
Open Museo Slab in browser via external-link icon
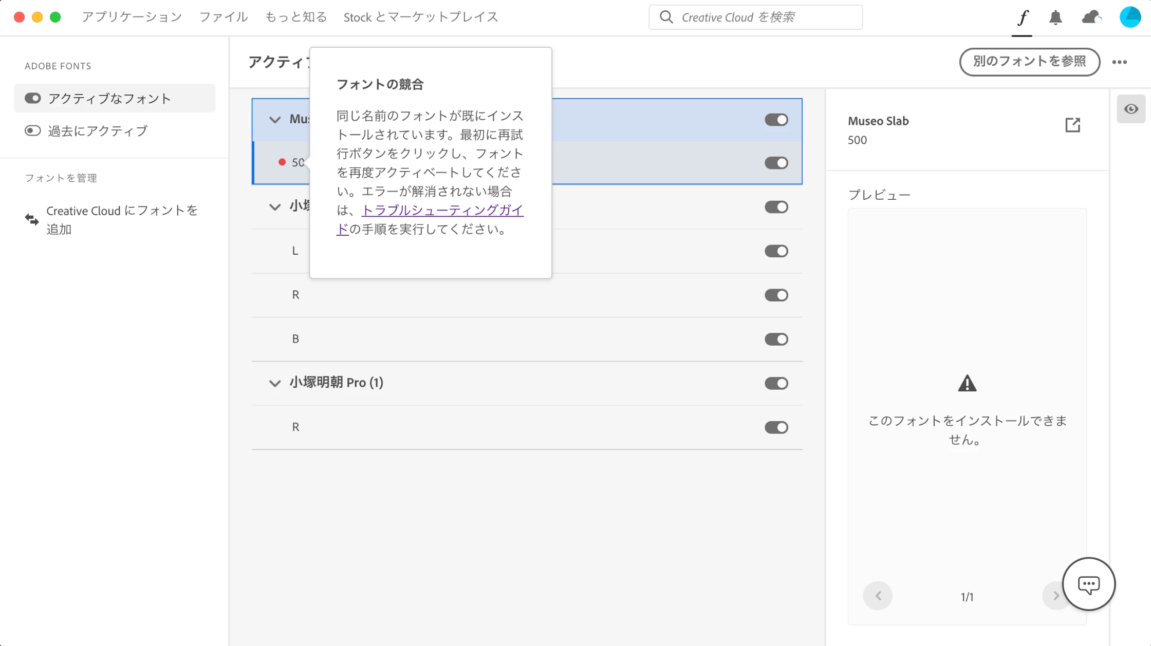click(x=1072, y=125)
